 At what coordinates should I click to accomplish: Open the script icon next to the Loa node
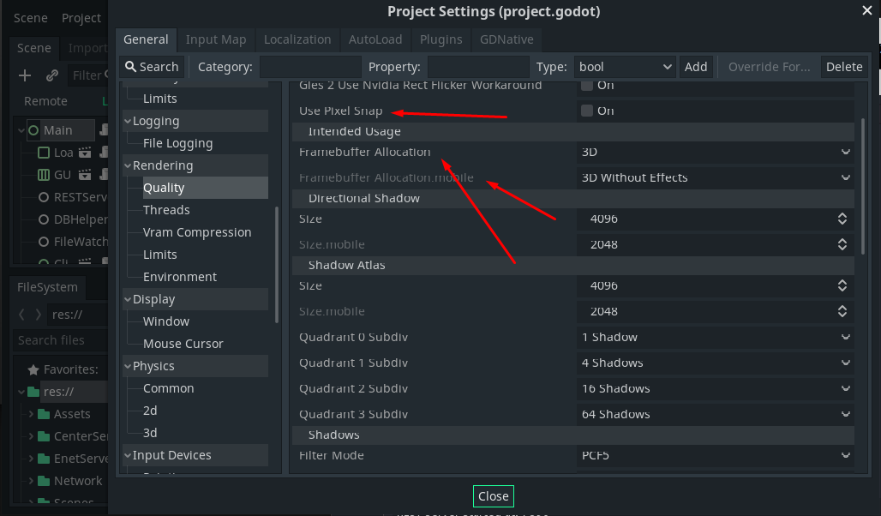click(x=105, y=153)
